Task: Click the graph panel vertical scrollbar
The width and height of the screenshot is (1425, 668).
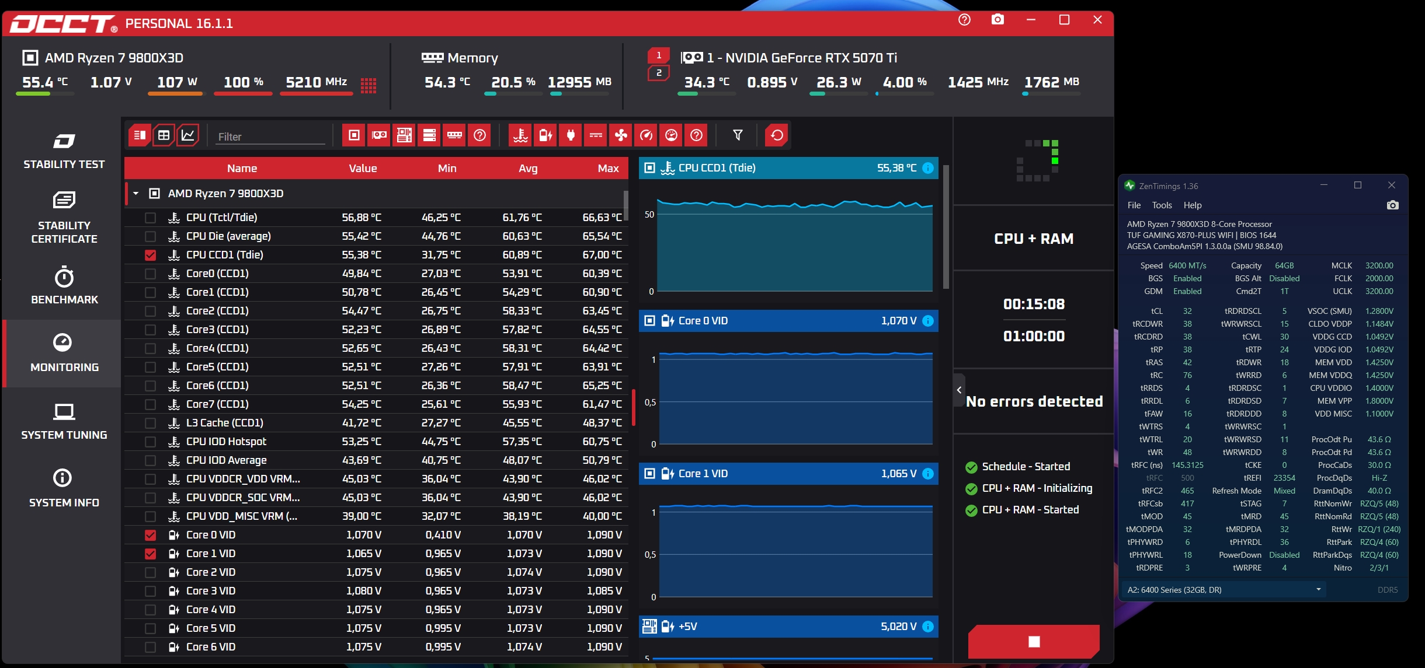Action: (946, 228)
